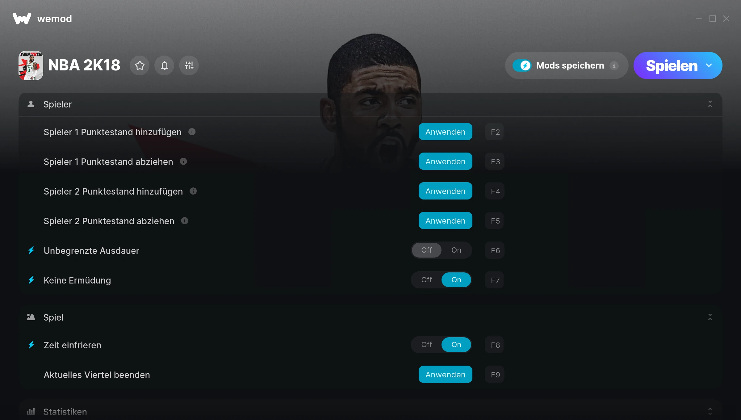Turn on Unbegrenzte Ausdauer
Screen dimensions: 741x420
[x=456, y=250]
